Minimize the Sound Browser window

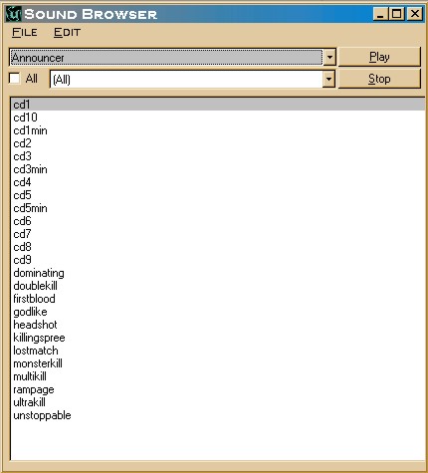[x=380, y=14]
